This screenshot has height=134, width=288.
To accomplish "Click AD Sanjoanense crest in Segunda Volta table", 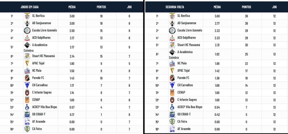I will (172, 23).
